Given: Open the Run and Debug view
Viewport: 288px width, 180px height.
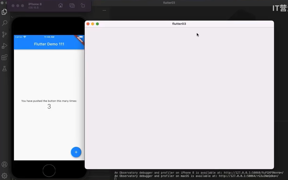Looking at the screenshot, I should tap(4, 46).
